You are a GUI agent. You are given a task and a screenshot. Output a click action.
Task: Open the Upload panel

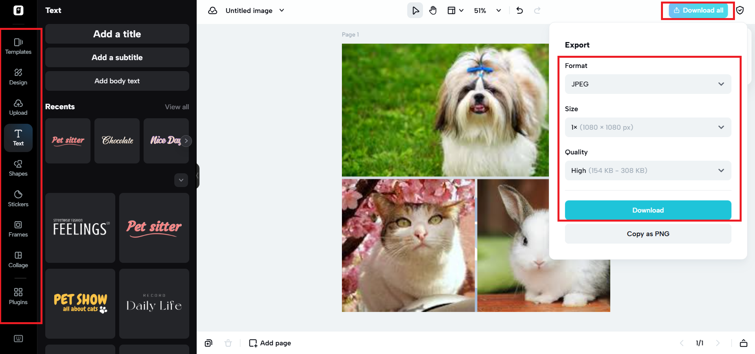(x=18, y=107)
